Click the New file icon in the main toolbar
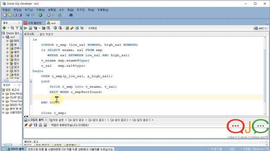The image size is (270, 151). [5, 15]
